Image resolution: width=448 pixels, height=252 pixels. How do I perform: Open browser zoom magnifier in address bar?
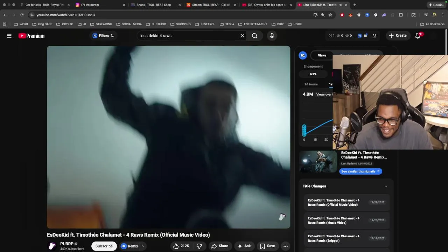coord(323,15)
